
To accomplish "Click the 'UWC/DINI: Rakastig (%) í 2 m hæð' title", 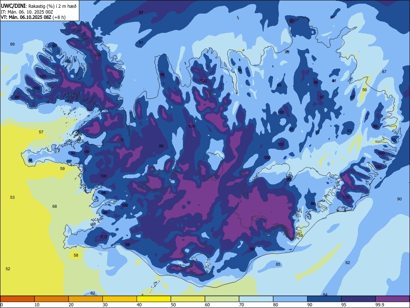I will coord(39,6).
